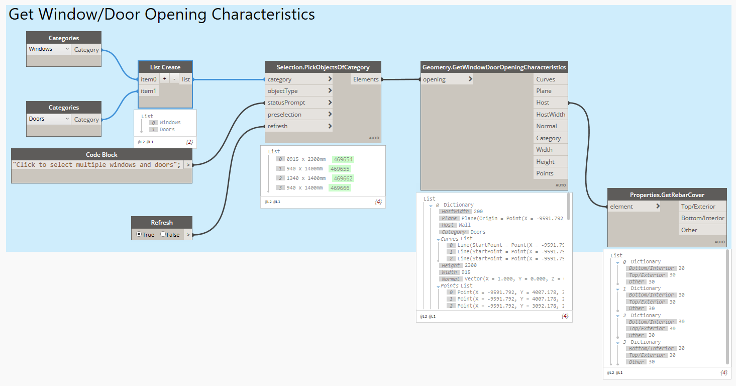This screenshot has width=736, height=386.
Task: Select False on the Refresh node
Action: point(163,234)
